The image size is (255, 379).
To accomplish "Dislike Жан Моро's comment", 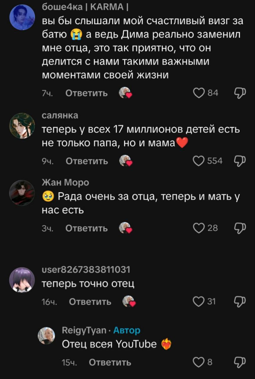I will click(240, 228).
